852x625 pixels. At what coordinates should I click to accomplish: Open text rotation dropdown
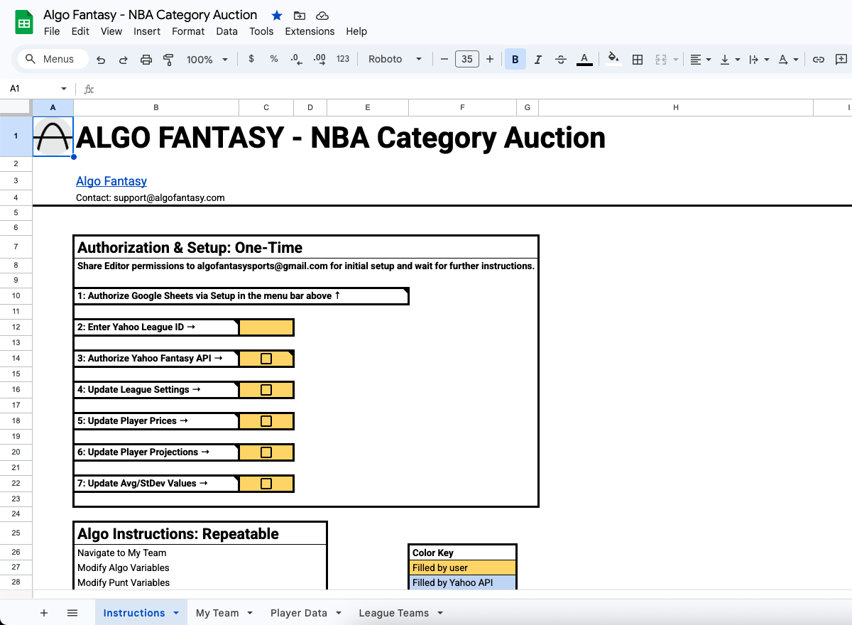coord(788,60)
